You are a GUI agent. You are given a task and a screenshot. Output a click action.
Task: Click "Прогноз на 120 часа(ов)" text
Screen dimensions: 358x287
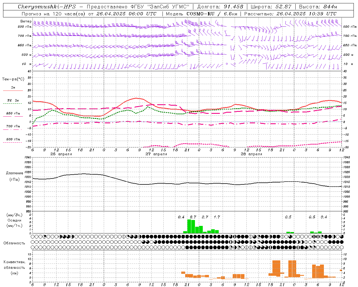click(54, 14)
